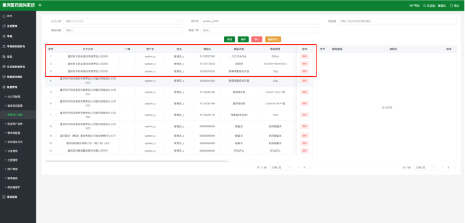Click the red import button

click(257, 39)
